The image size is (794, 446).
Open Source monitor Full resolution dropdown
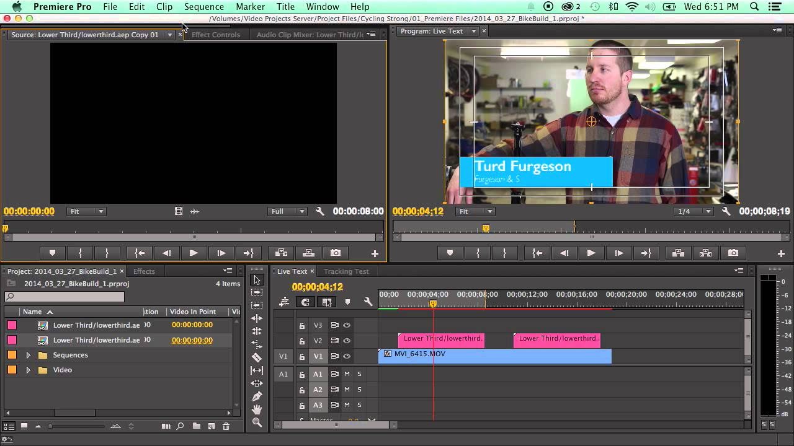(288, 211)
